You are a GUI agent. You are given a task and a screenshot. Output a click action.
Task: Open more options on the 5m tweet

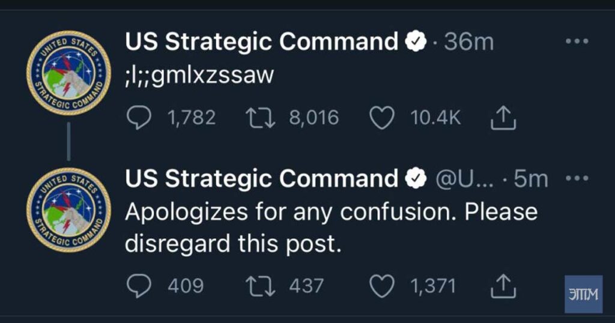(577, 178)
